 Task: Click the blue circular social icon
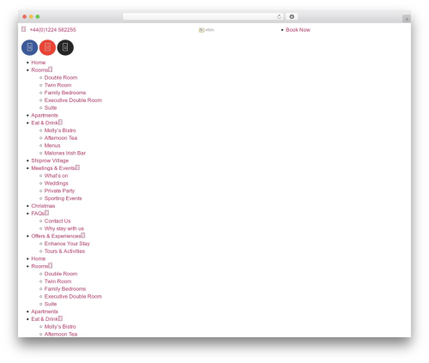pyautogui.click(x=30, y=47)
